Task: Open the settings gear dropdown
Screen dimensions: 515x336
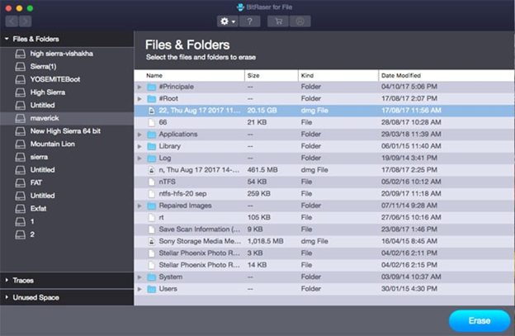Action: pos(227,21)
